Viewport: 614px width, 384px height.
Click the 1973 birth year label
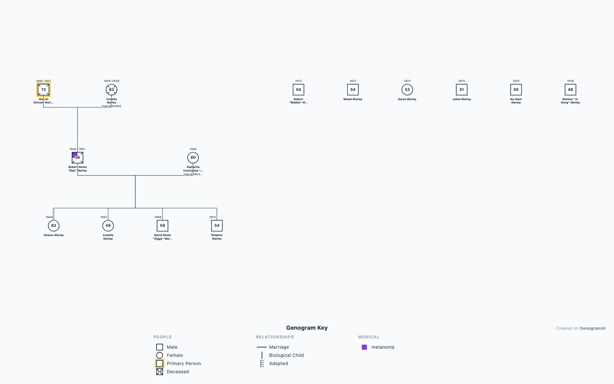(x=407, y=81)
